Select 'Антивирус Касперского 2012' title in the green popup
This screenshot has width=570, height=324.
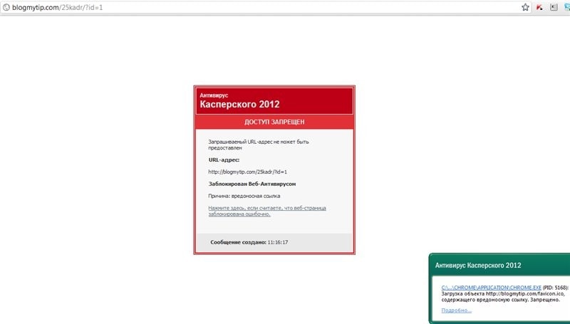click(478, 265)
